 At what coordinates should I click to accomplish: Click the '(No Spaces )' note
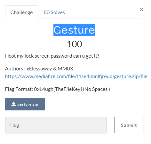pyautogui.click(x=96, y=89)
